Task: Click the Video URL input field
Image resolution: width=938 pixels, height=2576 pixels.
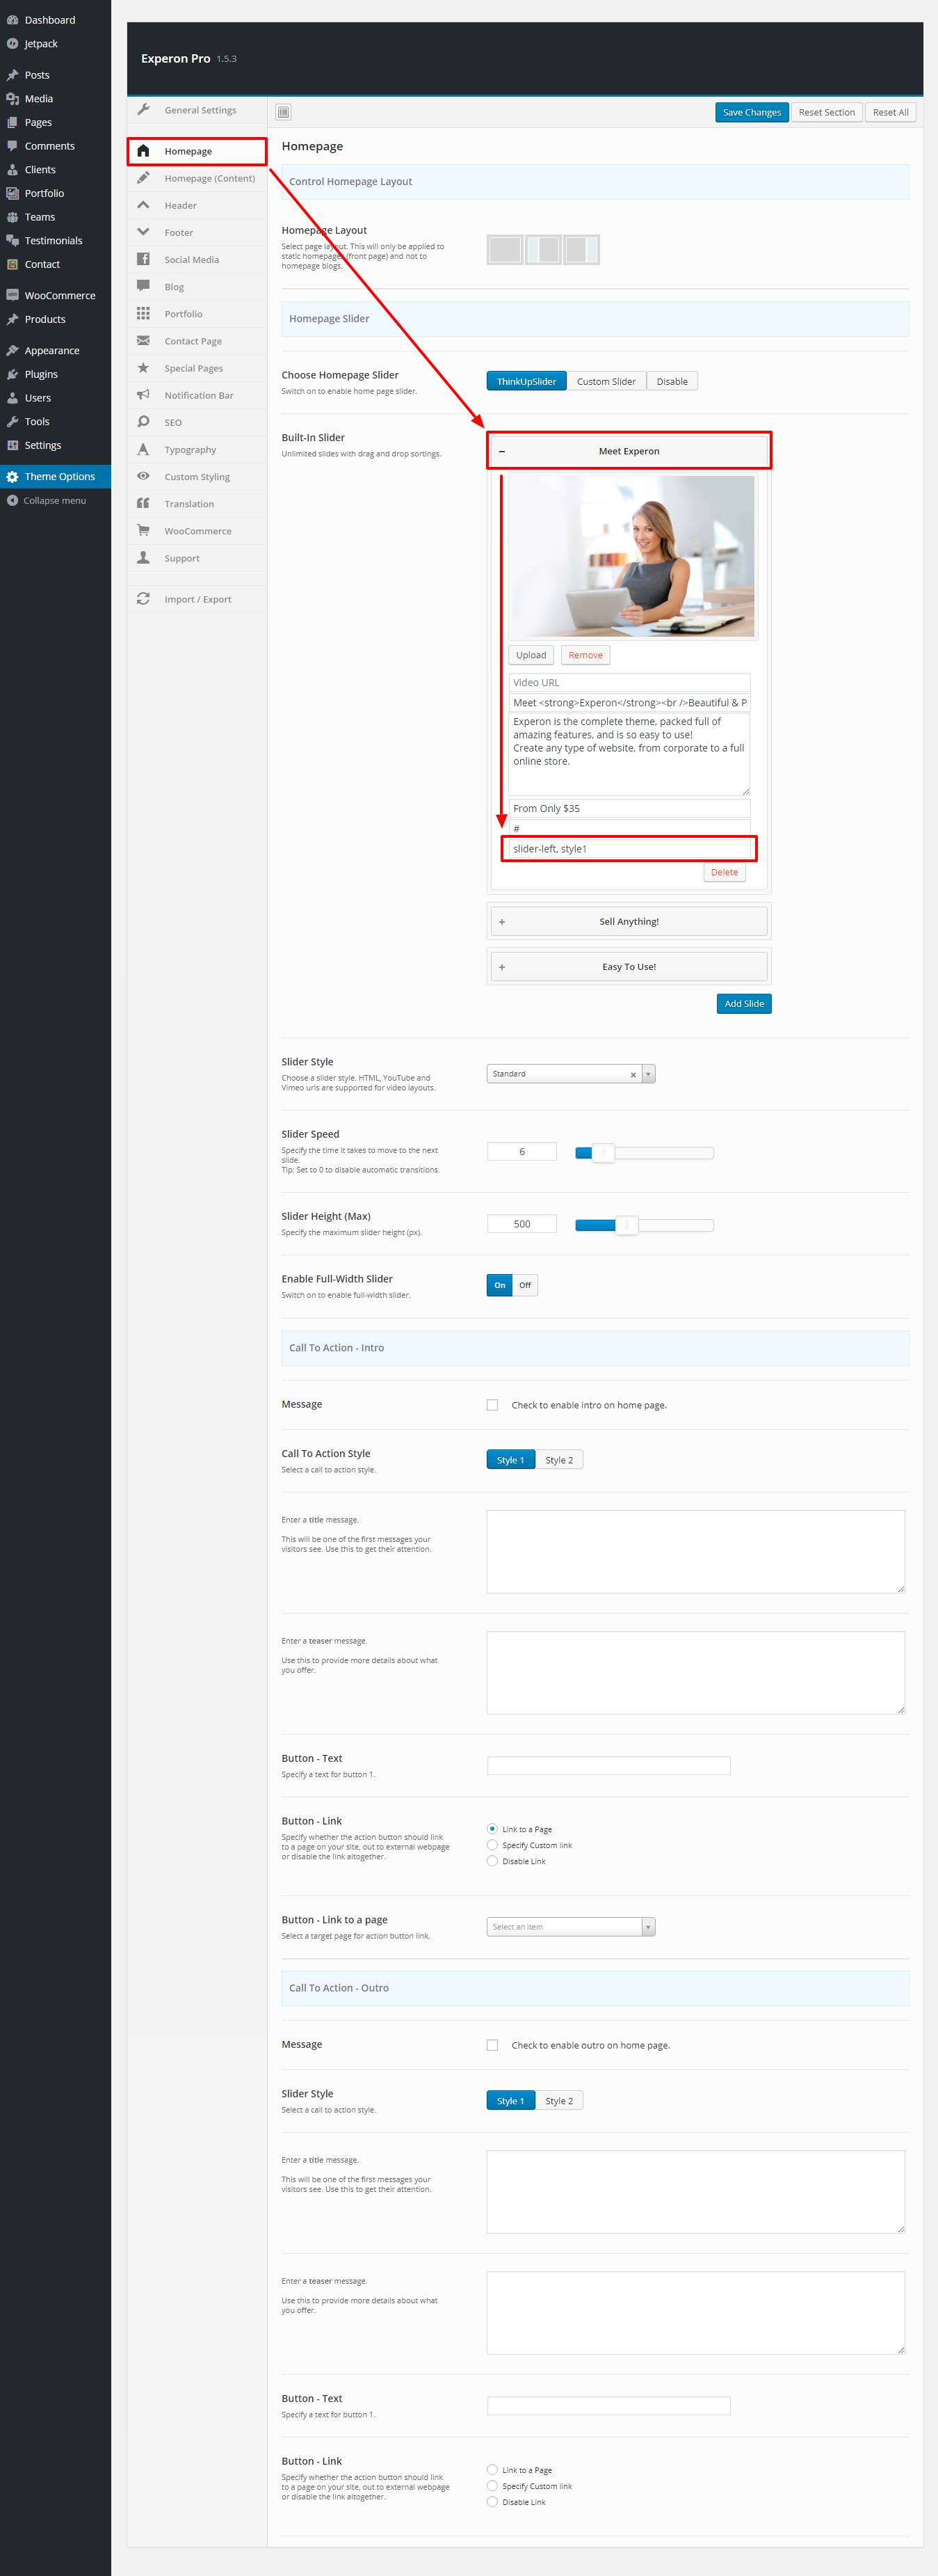Action: (629, 682)
